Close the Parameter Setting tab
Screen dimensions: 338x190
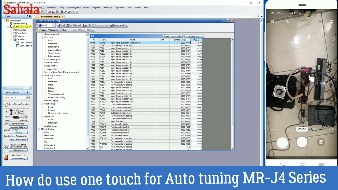pos(62,17)
